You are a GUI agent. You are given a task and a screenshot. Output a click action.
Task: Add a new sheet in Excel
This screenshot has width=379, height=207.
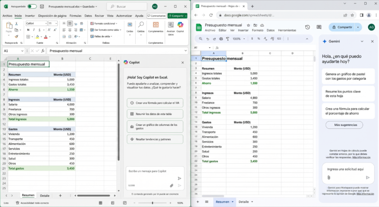(x=60, y=196)
